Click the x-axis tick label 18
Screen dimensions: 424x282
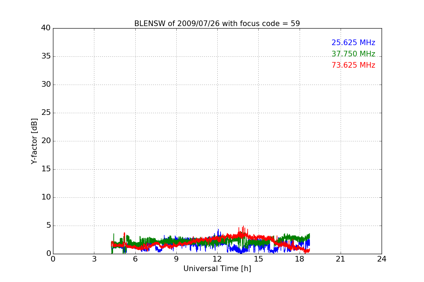tap(299, 259)
